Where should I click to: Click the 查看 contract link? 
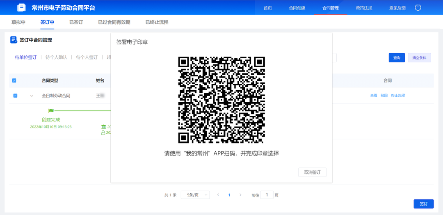[x=374, y=96]
